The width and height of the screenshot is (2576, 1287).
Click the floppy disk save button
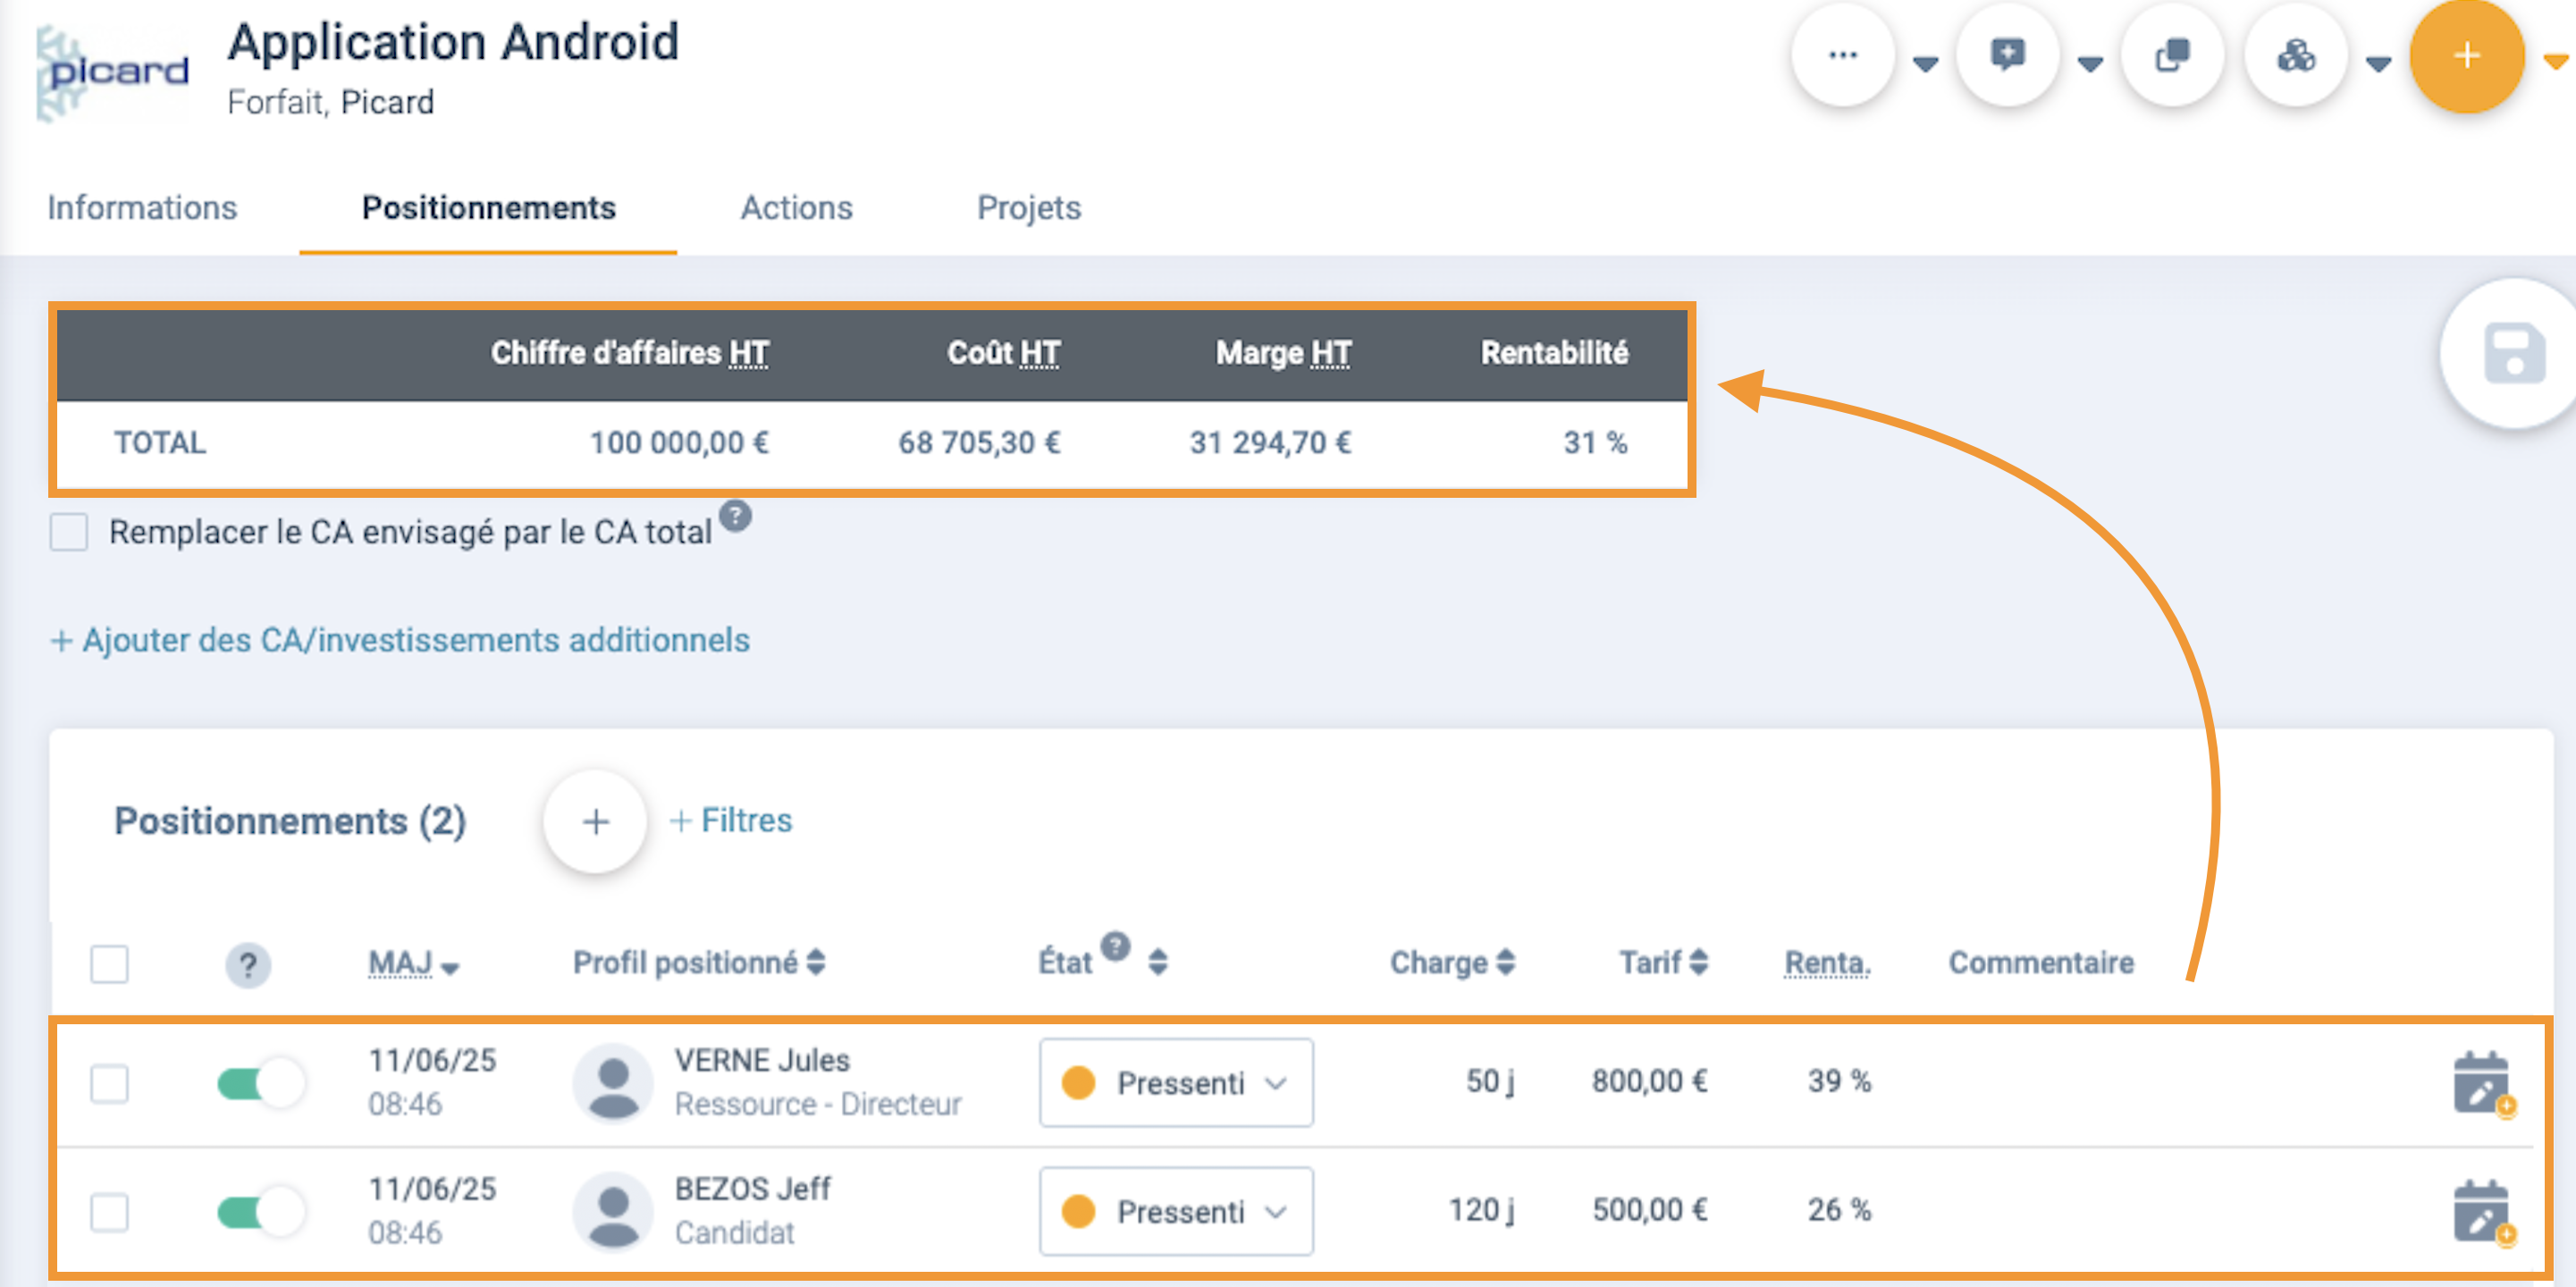[2514, 353]
